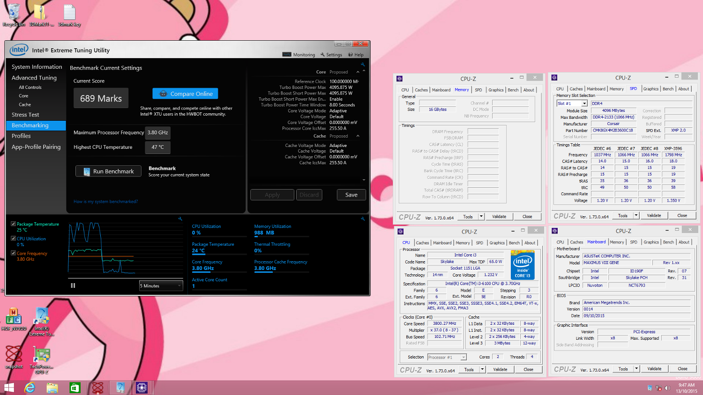Click scroll-down arrow in proposed settings panel
The image size is (703, 395).
click(364, 180)
